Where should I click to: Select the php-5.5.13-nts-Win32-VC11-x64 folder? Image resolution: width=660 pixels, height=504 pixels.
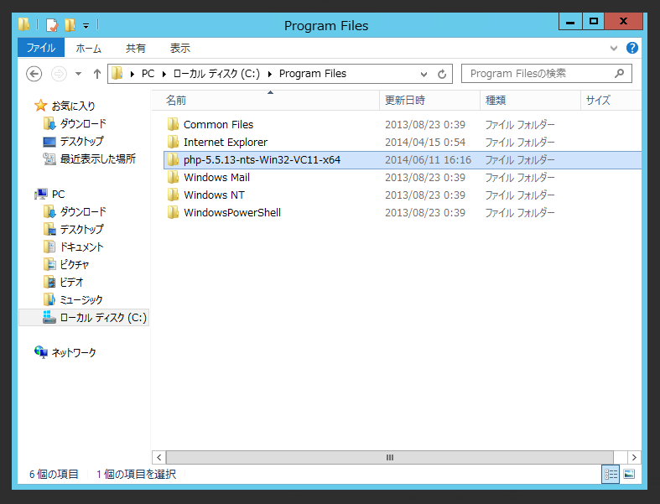coord(403,160)
